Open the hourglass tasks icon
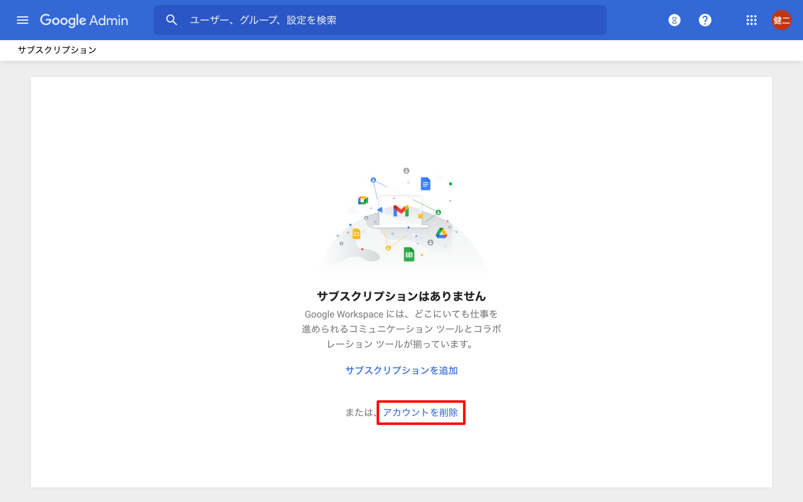Image resolution: width=803 pixels, height=502 pixels. pos(674,20)
